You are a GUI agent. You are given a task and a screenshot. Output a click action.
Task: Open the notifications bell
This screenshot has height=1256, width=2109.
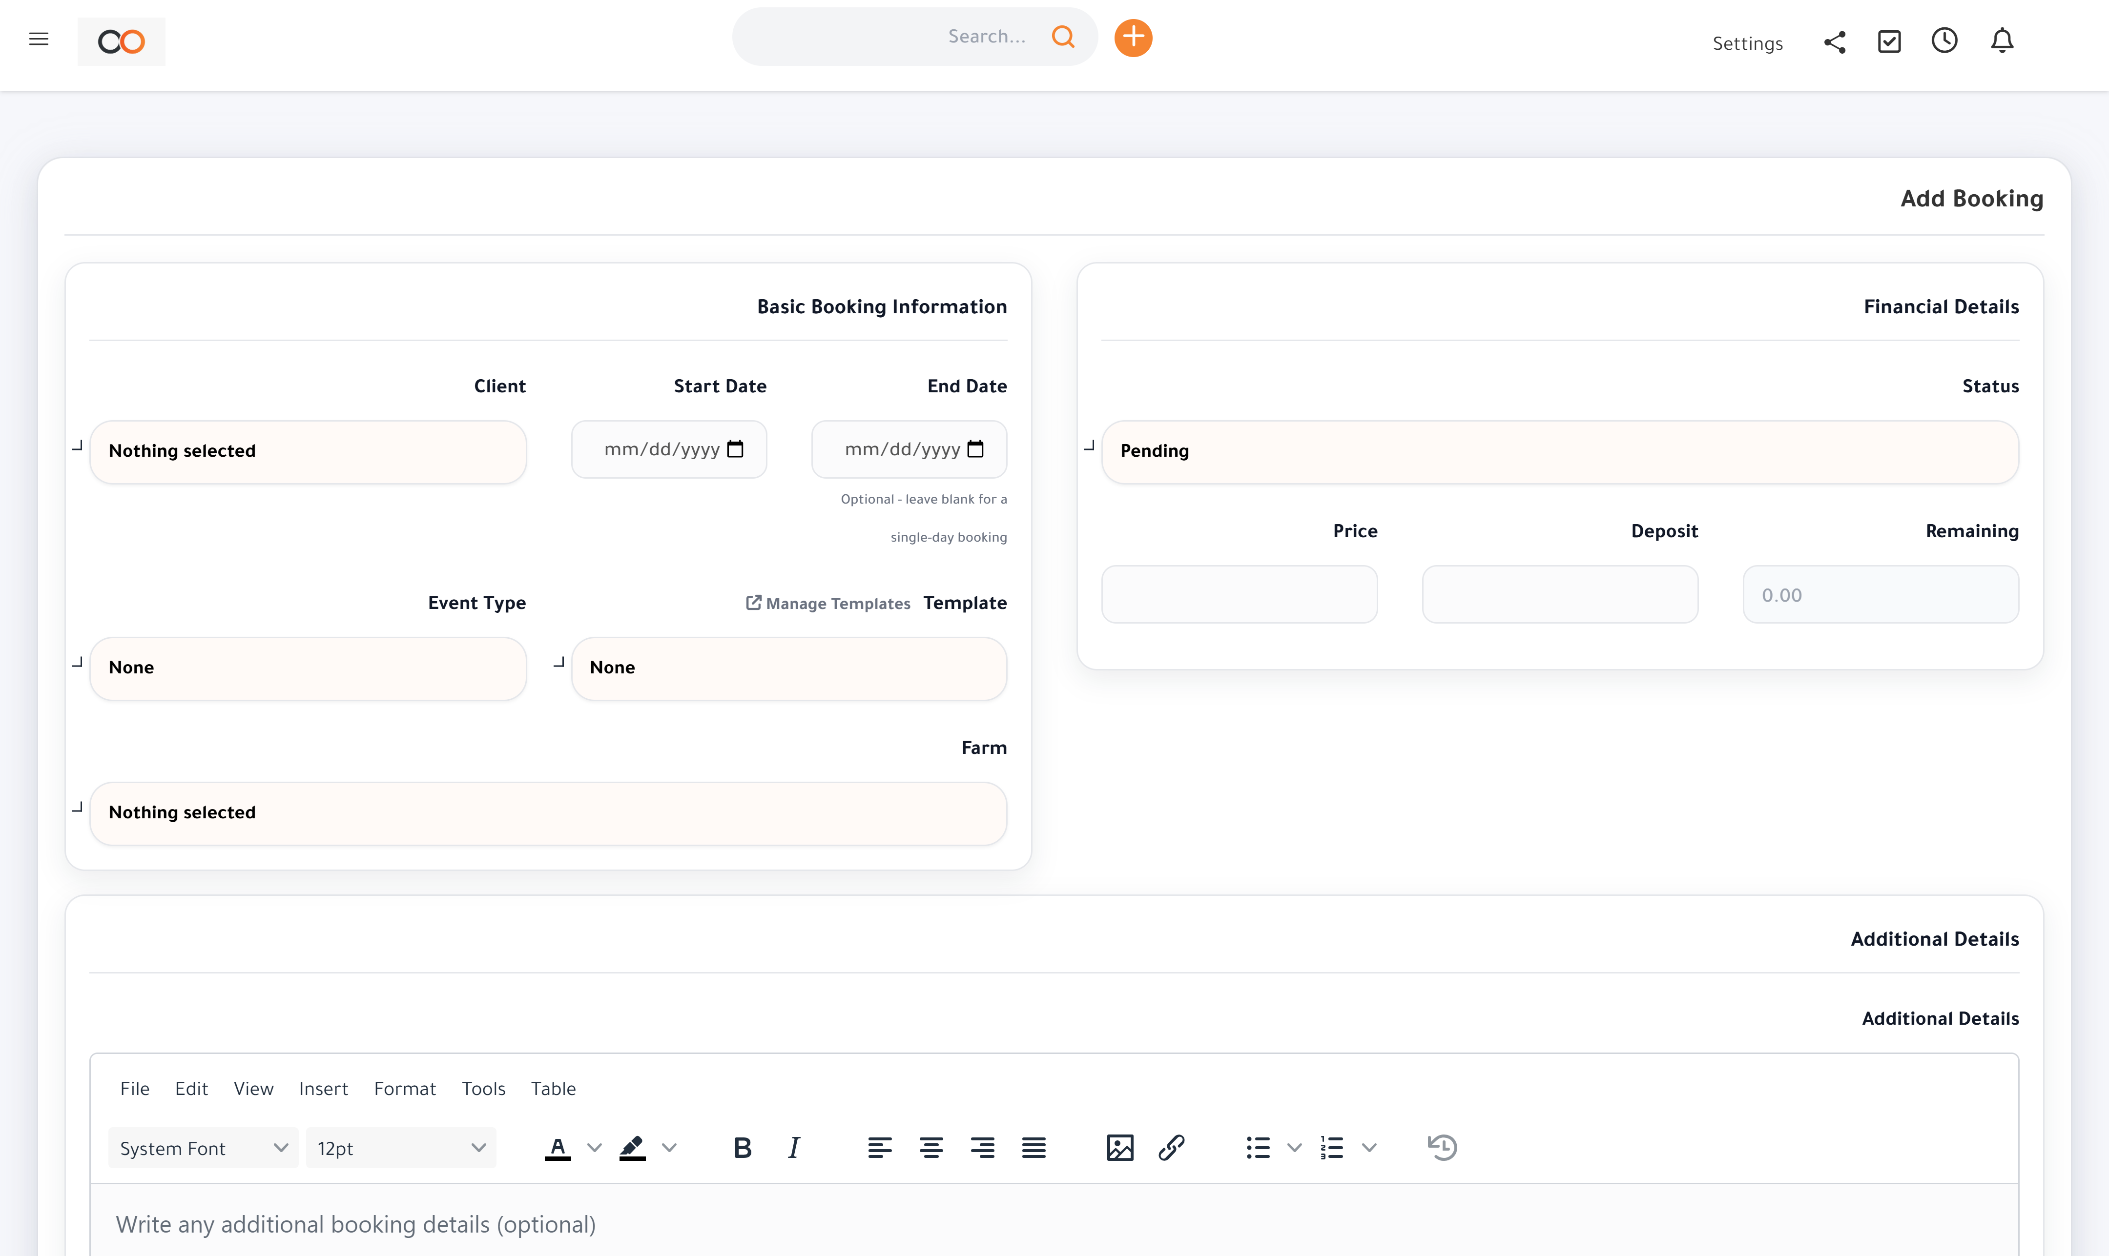pos(2002,41)
